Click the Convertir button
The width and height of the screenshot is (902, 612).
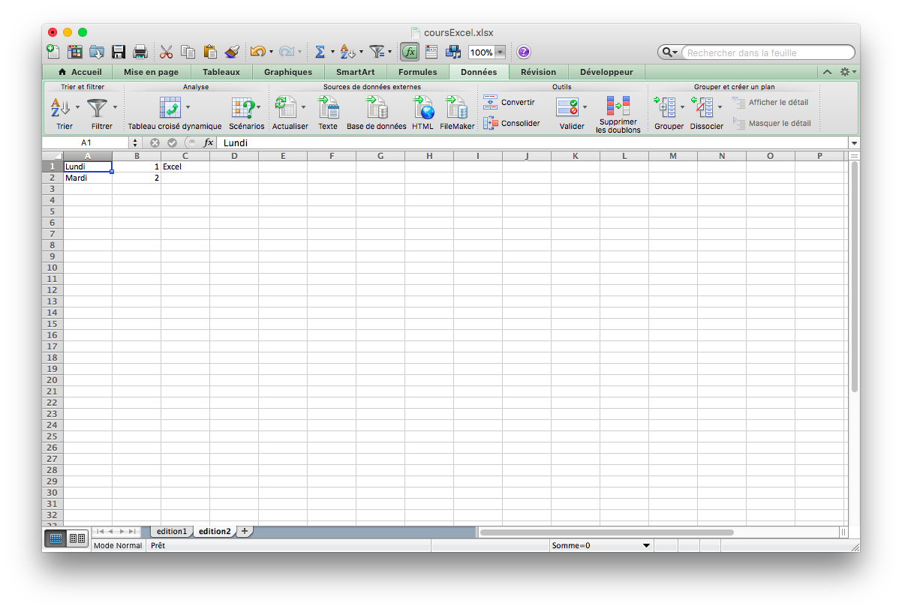coord(510,102)
